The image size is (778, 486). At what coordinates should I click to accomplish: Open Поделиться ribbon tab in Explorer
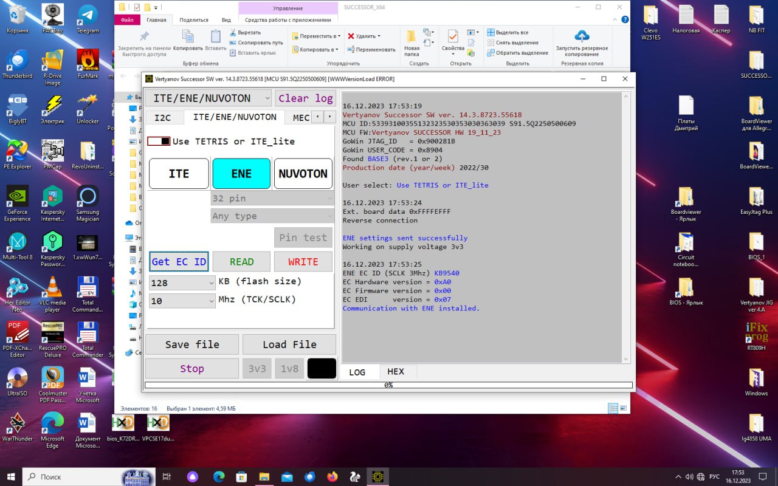tap(194, 20)
